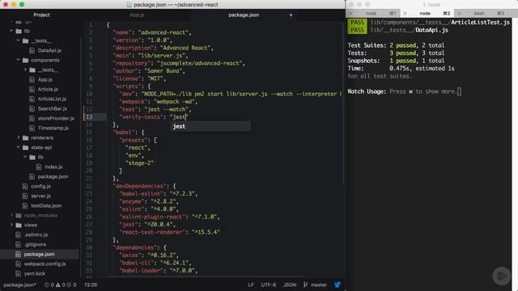Viewport: 518px width, 291px height.
Task: Open ArticleList.js in the project tree
Action: coord(52,99)
